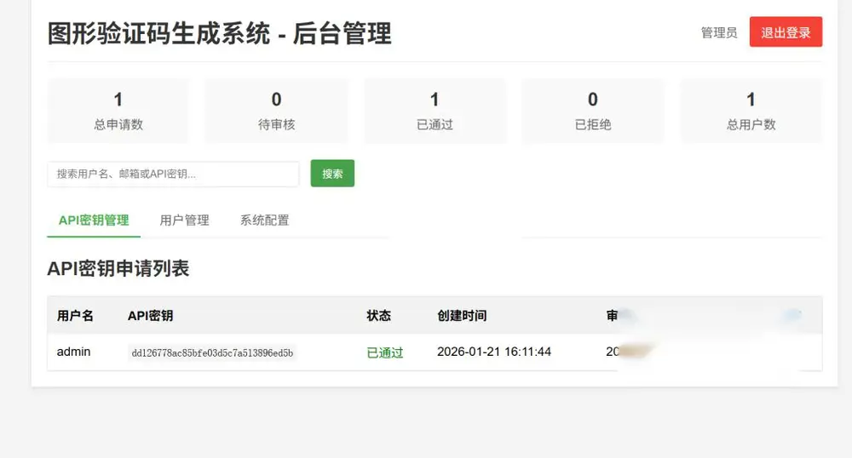
Task: Click the 创建时间 column header
Action: point(462,316)
